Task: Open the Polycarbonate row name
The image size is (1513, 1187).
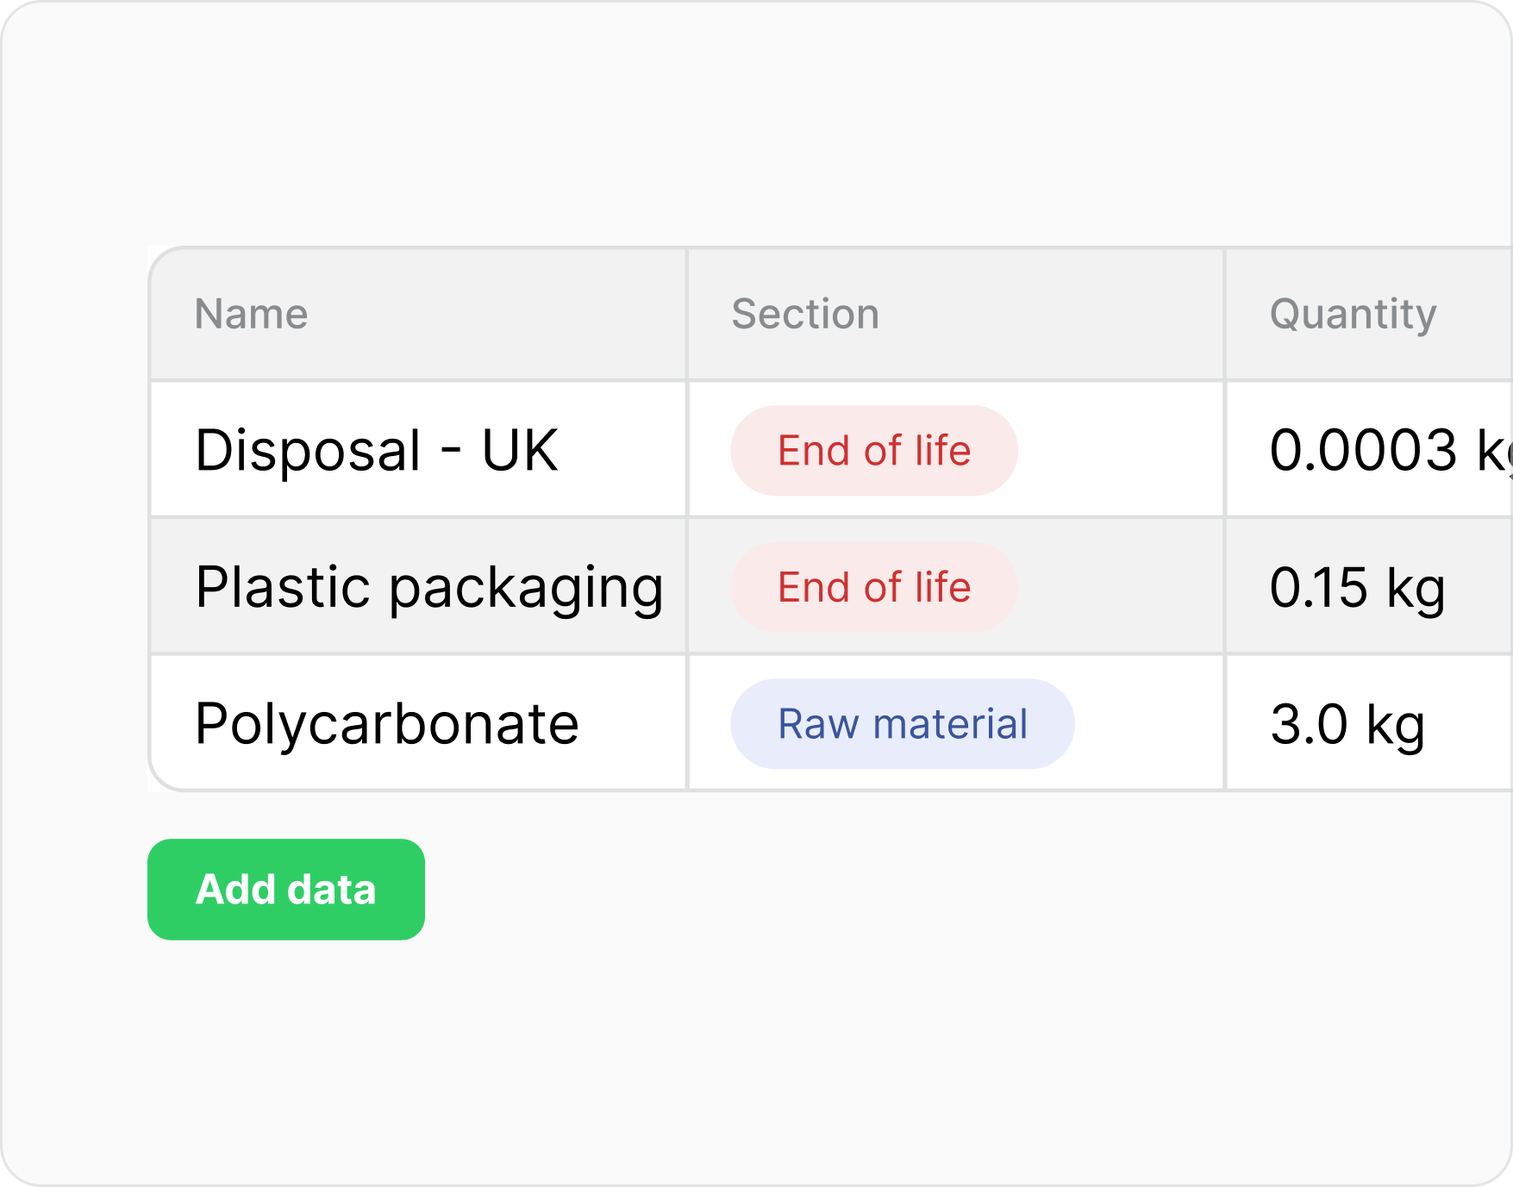Action: tap(387, 723)
